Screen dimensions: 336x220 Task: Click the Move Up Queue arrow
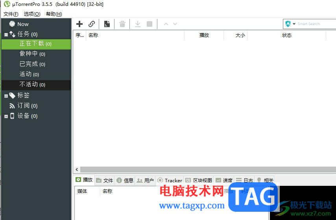click(x=166, y=24)
